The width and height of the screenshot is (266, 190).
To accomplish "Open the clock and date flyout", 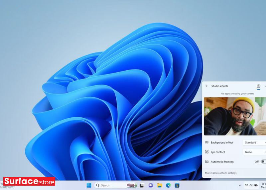I will click(263, 185).
